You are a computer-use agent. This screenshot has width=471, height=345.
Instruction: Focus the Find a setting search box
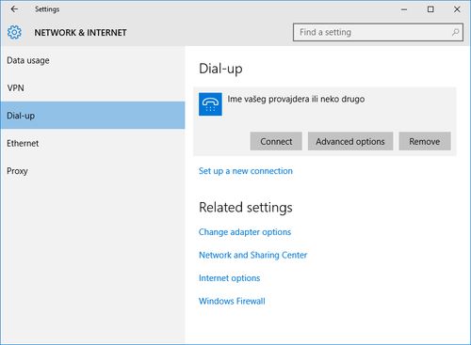click(378, 32)
